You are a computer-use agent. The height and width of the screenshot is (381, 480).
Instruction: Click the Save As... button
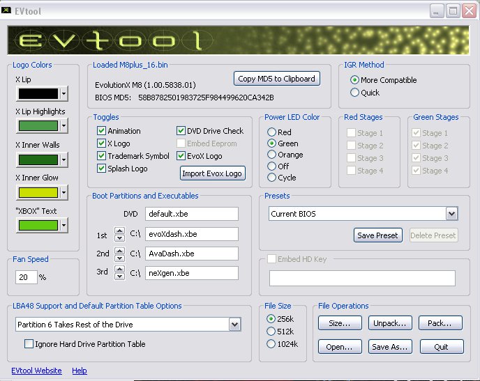[x=390, y=347]
